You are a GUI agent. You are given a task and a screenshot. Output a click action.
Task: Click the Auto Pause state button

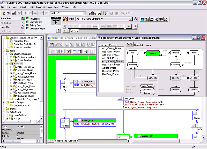(147, 86)
